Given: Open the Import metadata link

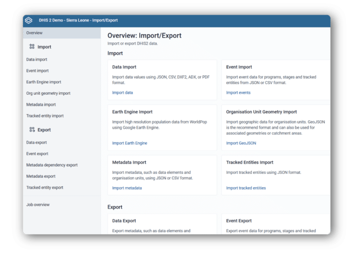Looking at the screenshot, I should [x=127, y=188].
